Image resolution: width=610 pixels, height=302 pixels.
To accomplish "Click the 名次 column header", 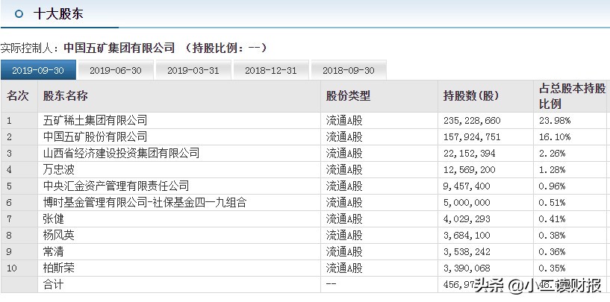I will tap(18, 96).
